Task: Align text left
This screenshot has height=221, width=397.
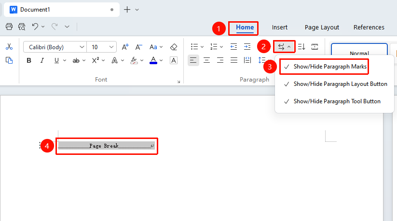Action: 193,60
